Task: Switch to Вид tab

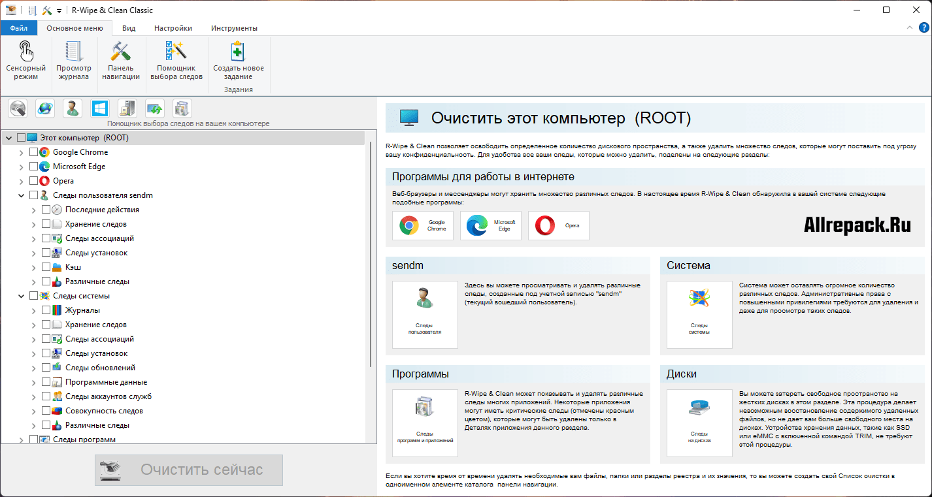Action: 129,28
